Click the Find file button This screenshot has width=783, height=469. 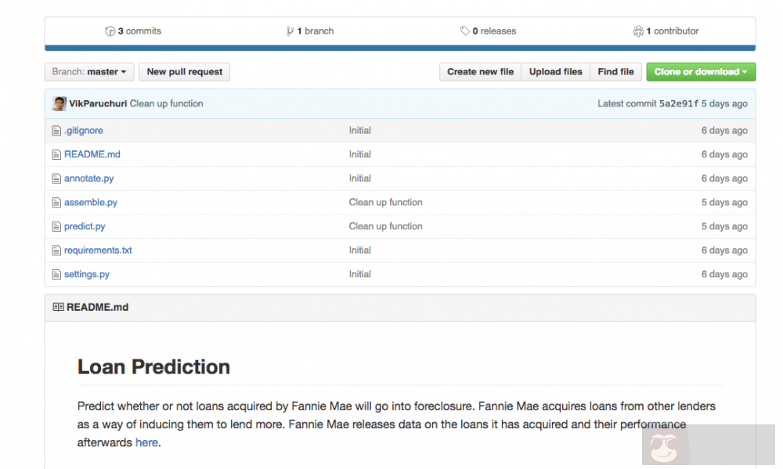615,72
